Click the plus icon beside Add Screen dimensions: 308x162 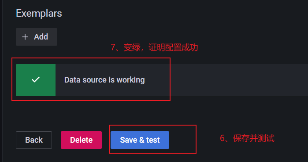point(25,37)
